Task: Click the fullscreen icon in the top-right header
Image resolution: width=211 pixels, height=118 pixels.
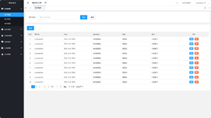Action: tap(177, 3)
